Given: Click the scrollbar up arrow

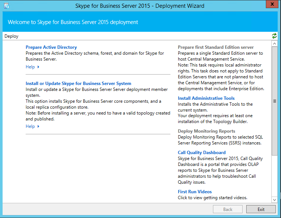Looking at the screenshot, I should pyautogui.click(x=274, y=44).
